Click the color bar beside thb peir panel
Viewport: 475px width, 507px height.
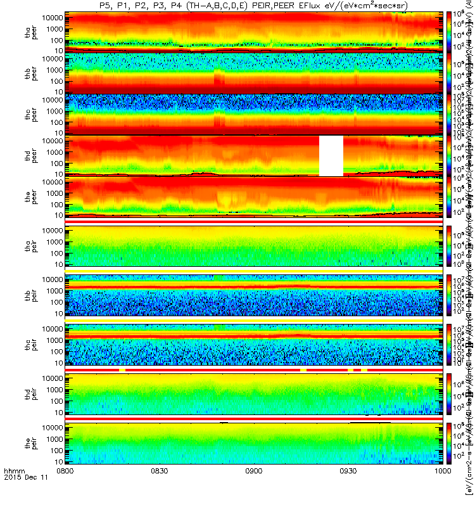coord(449,295)
